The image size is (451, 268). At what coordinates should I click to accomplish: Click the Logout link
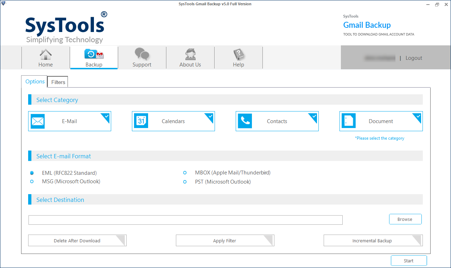[x=414, y=58]
